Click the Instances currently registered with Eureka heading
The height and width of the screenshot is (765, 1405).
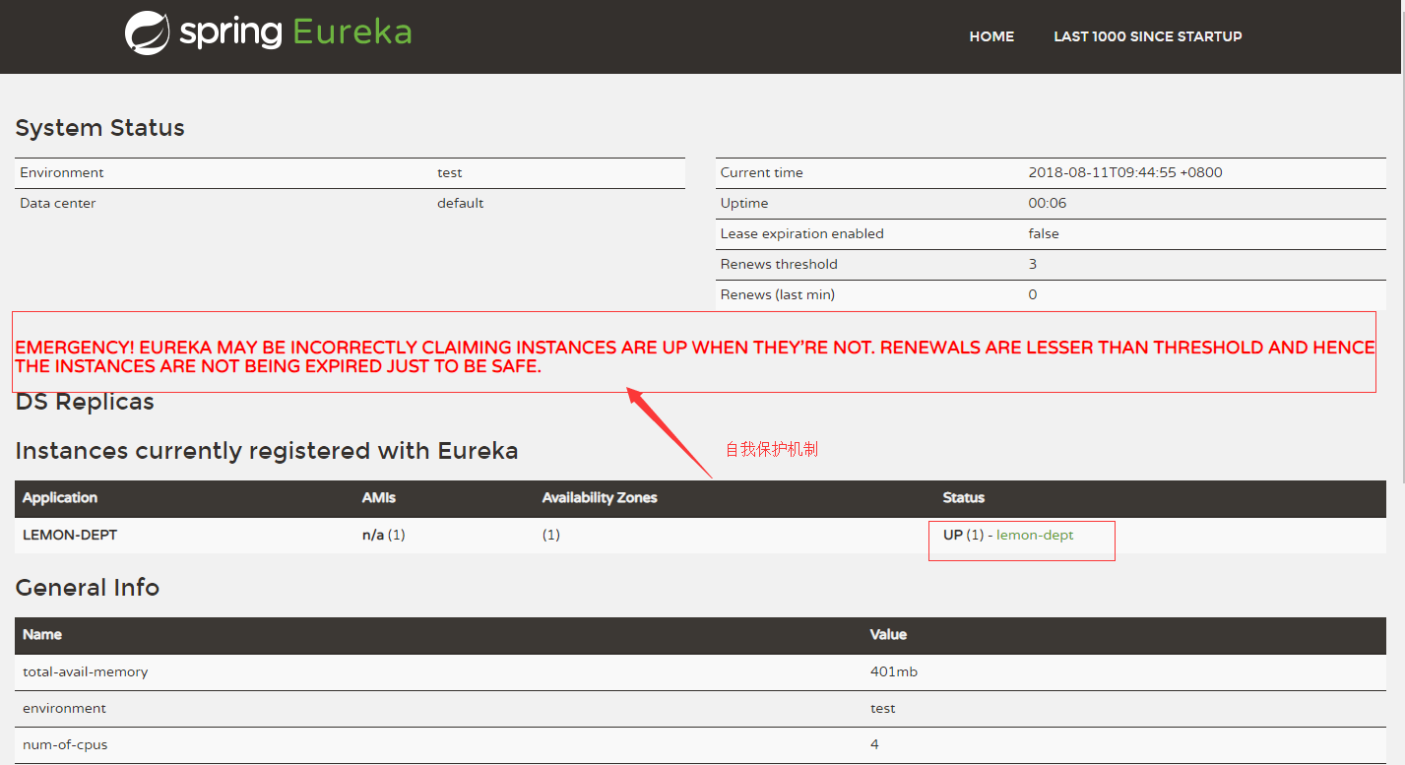pos(267,451)
